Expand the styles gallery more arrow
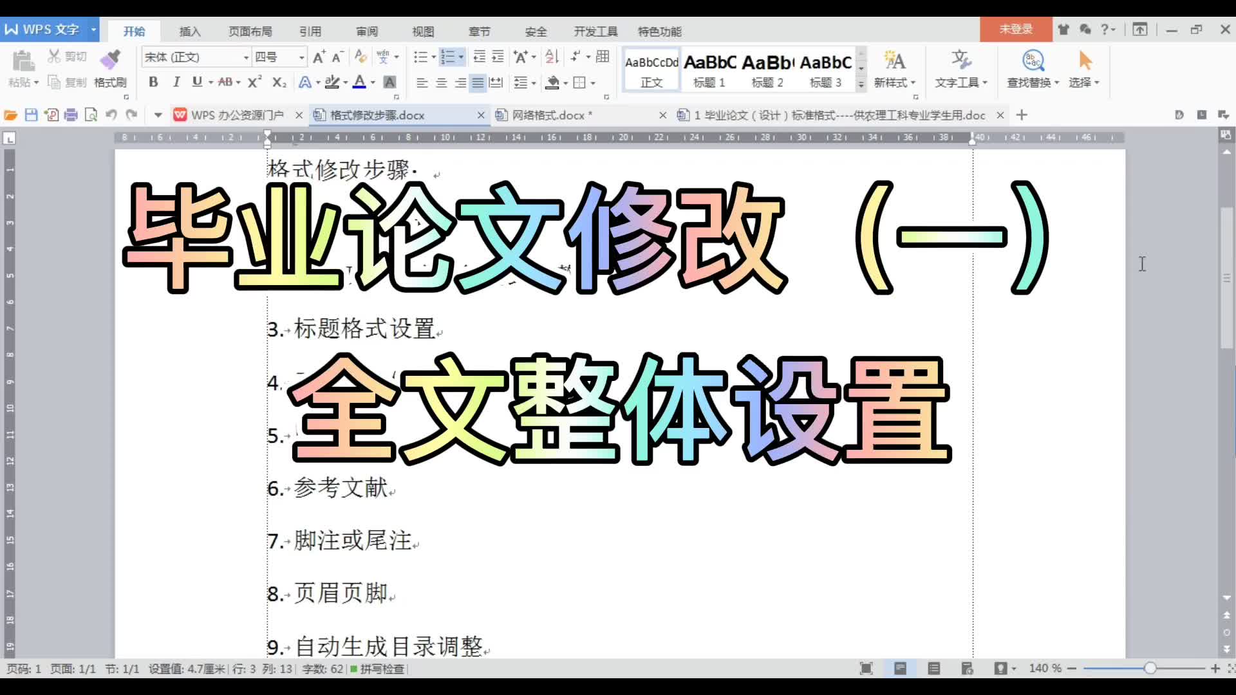 point(861,84)
